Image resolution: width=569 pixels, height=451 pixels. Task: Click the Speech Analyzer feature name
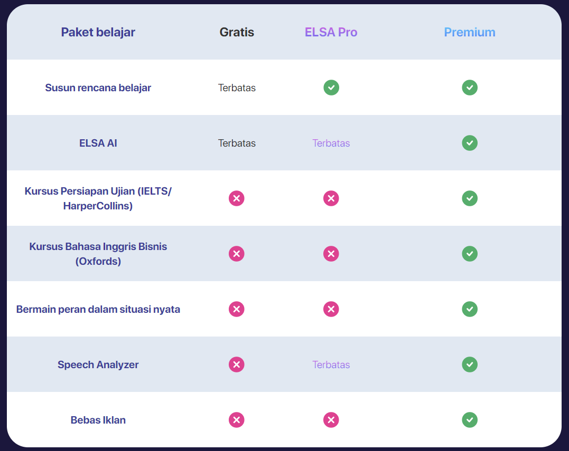coord(98,364)
